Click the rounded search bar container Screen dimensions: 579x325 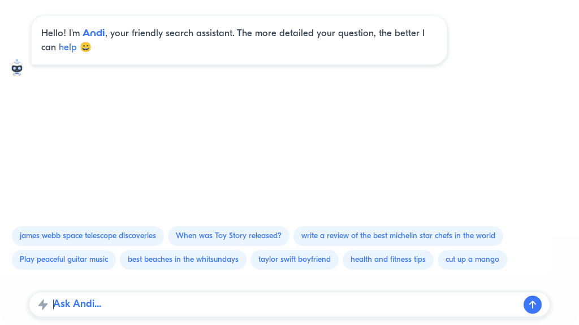(x=289, y=304)
